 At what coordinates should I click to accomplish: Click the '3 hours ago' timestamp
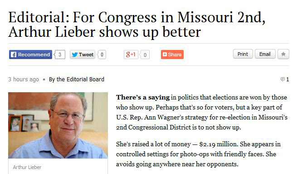pyautogui.click(x=24, y=80)
